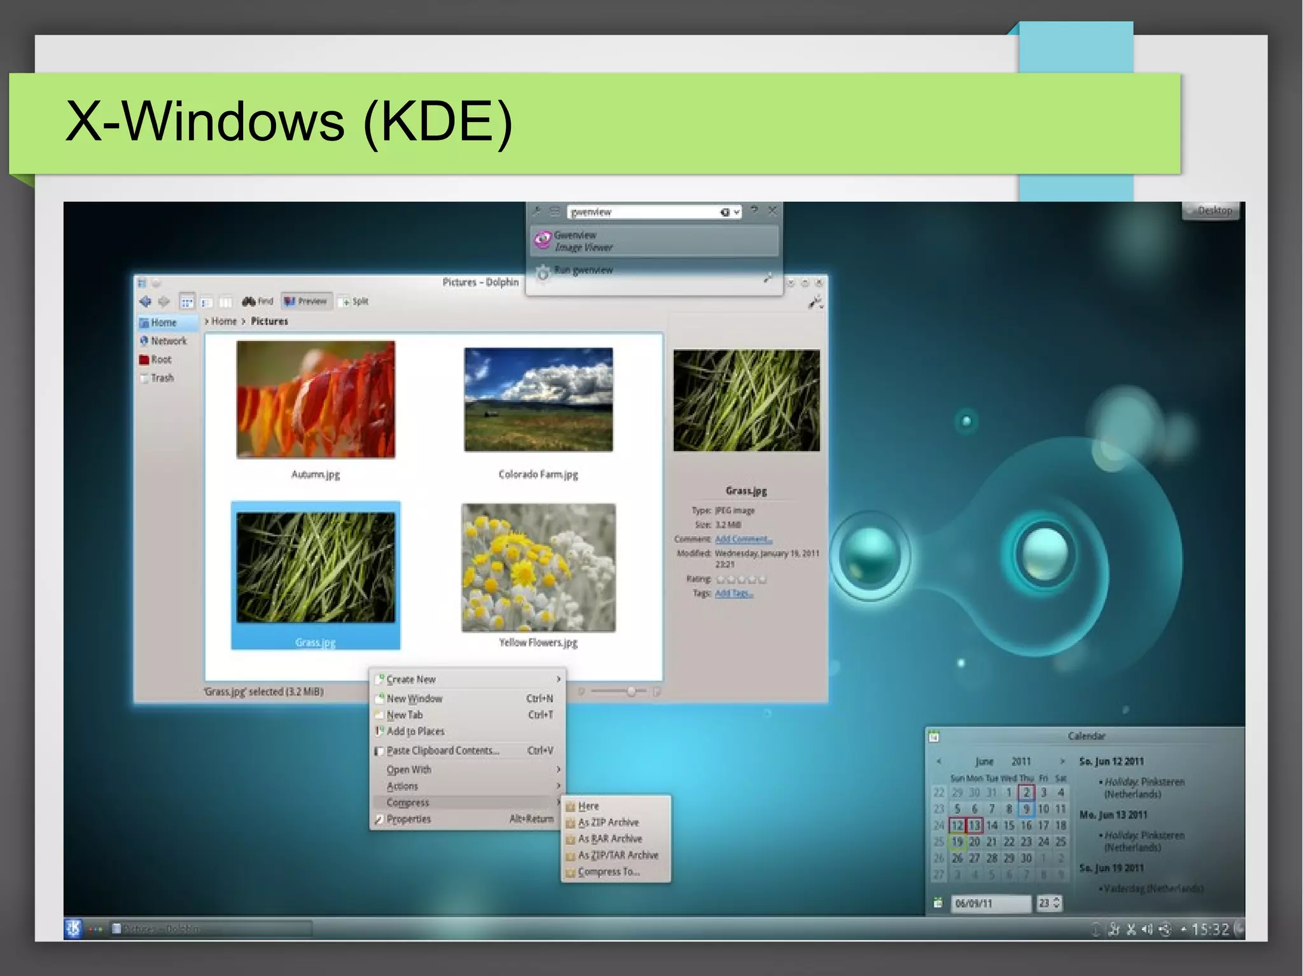1303x976 pixels.
Task: Select Network in the Places panel
Action: point(168,341)
